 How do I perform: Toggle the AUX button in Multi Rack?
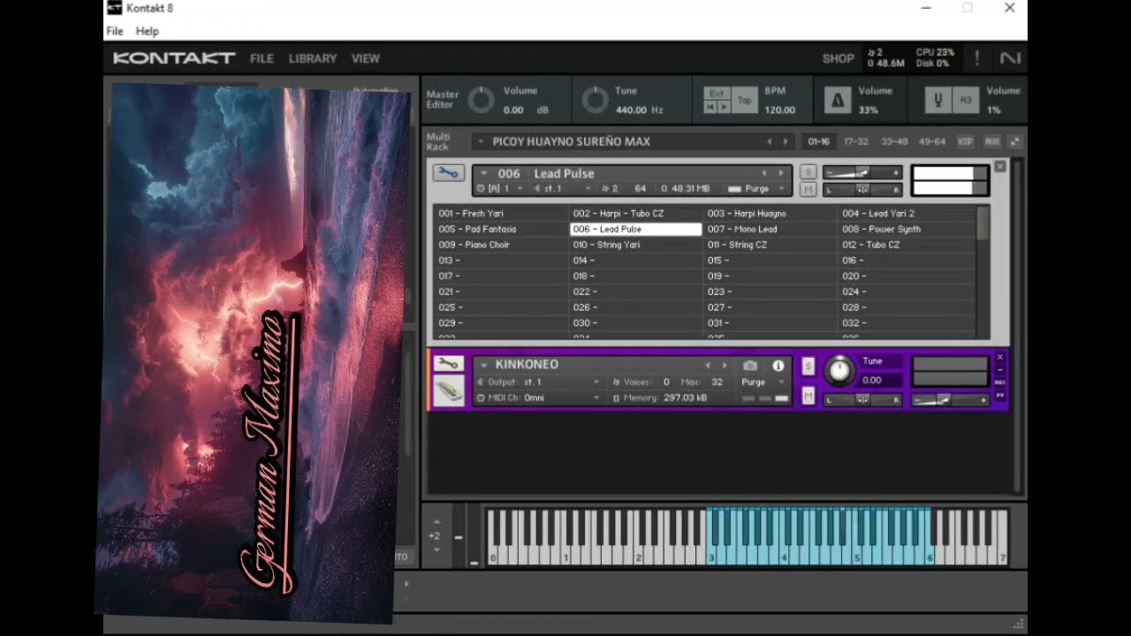click(x=992, y=141)
